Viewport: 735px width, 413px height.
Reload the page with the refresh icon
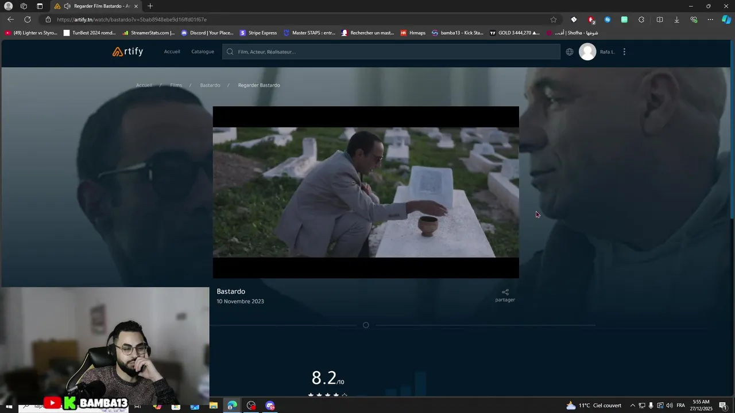(27, 20)
